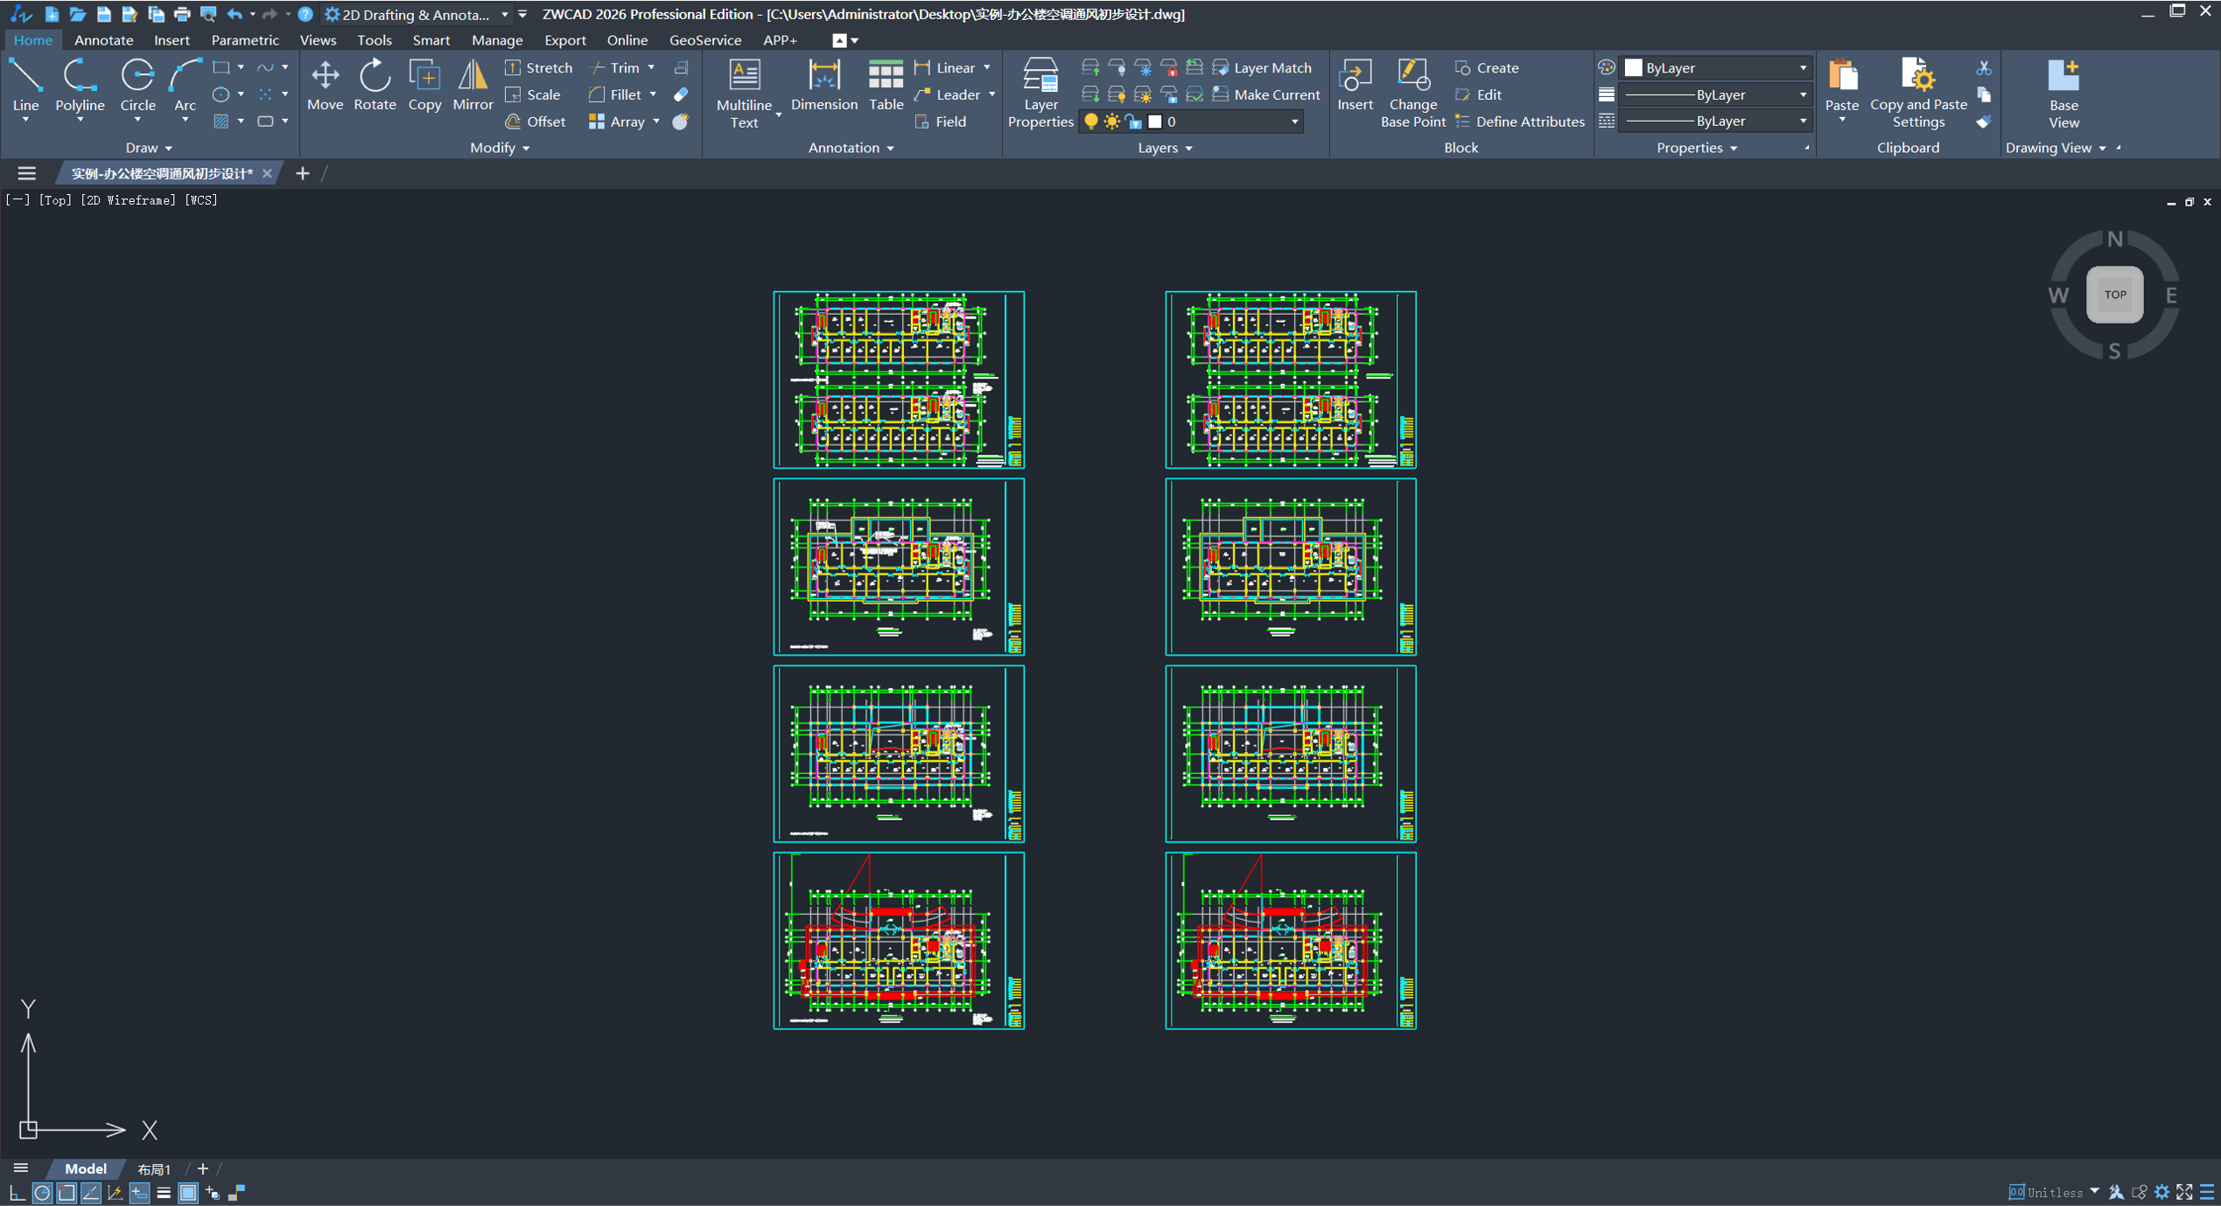2221x1206 pixels.
Task: Toggle Ortho mode in the status bar
Action: [17, 1192]
